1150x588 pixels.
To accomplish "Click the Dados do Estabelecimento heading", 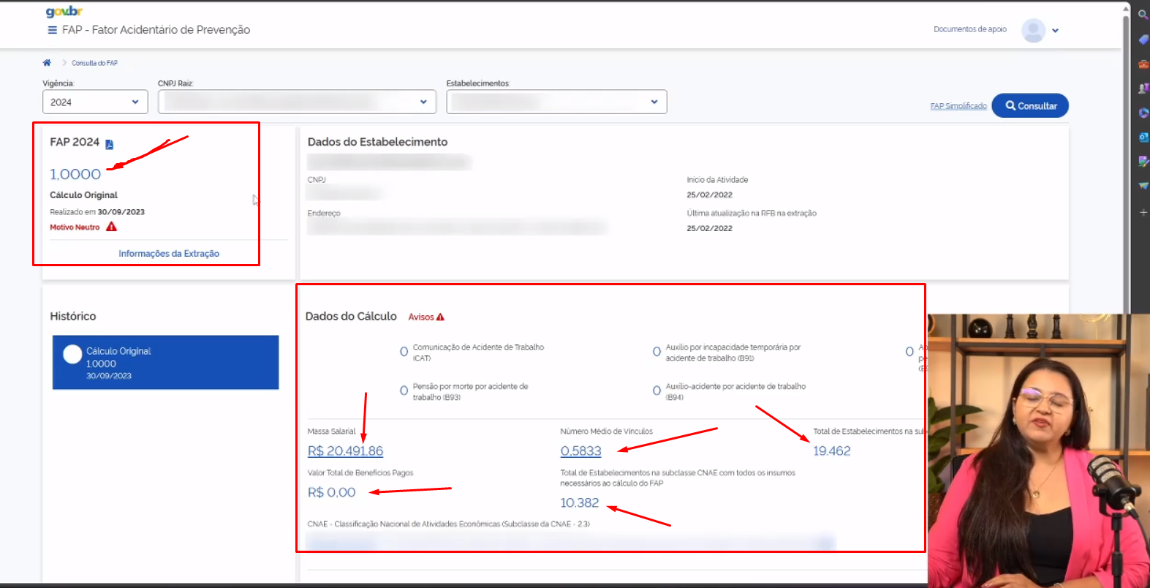I will tap(377, 142).
